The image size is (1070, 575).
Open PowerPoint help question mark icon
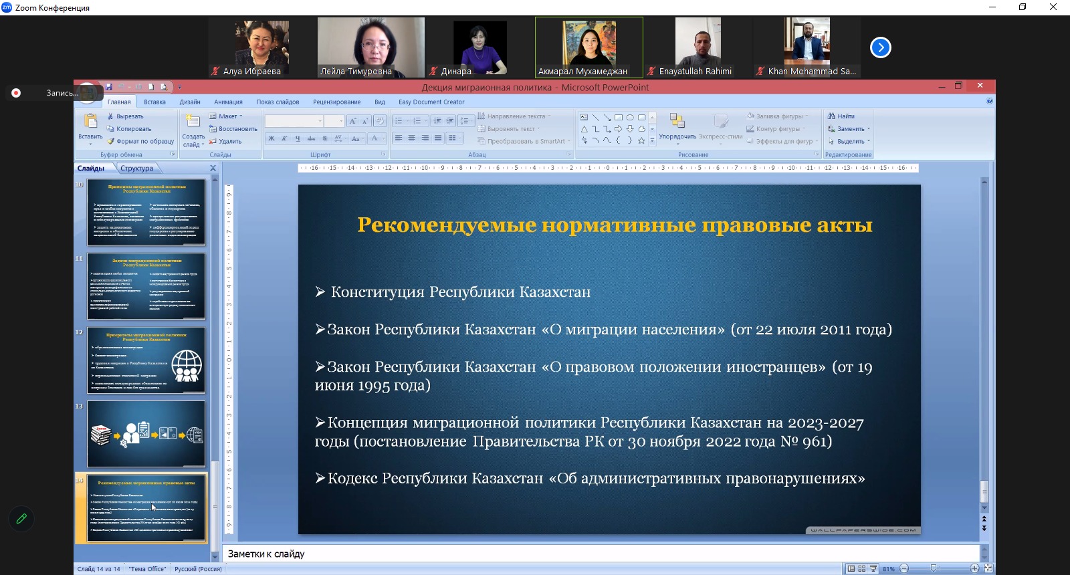(990, 102)
